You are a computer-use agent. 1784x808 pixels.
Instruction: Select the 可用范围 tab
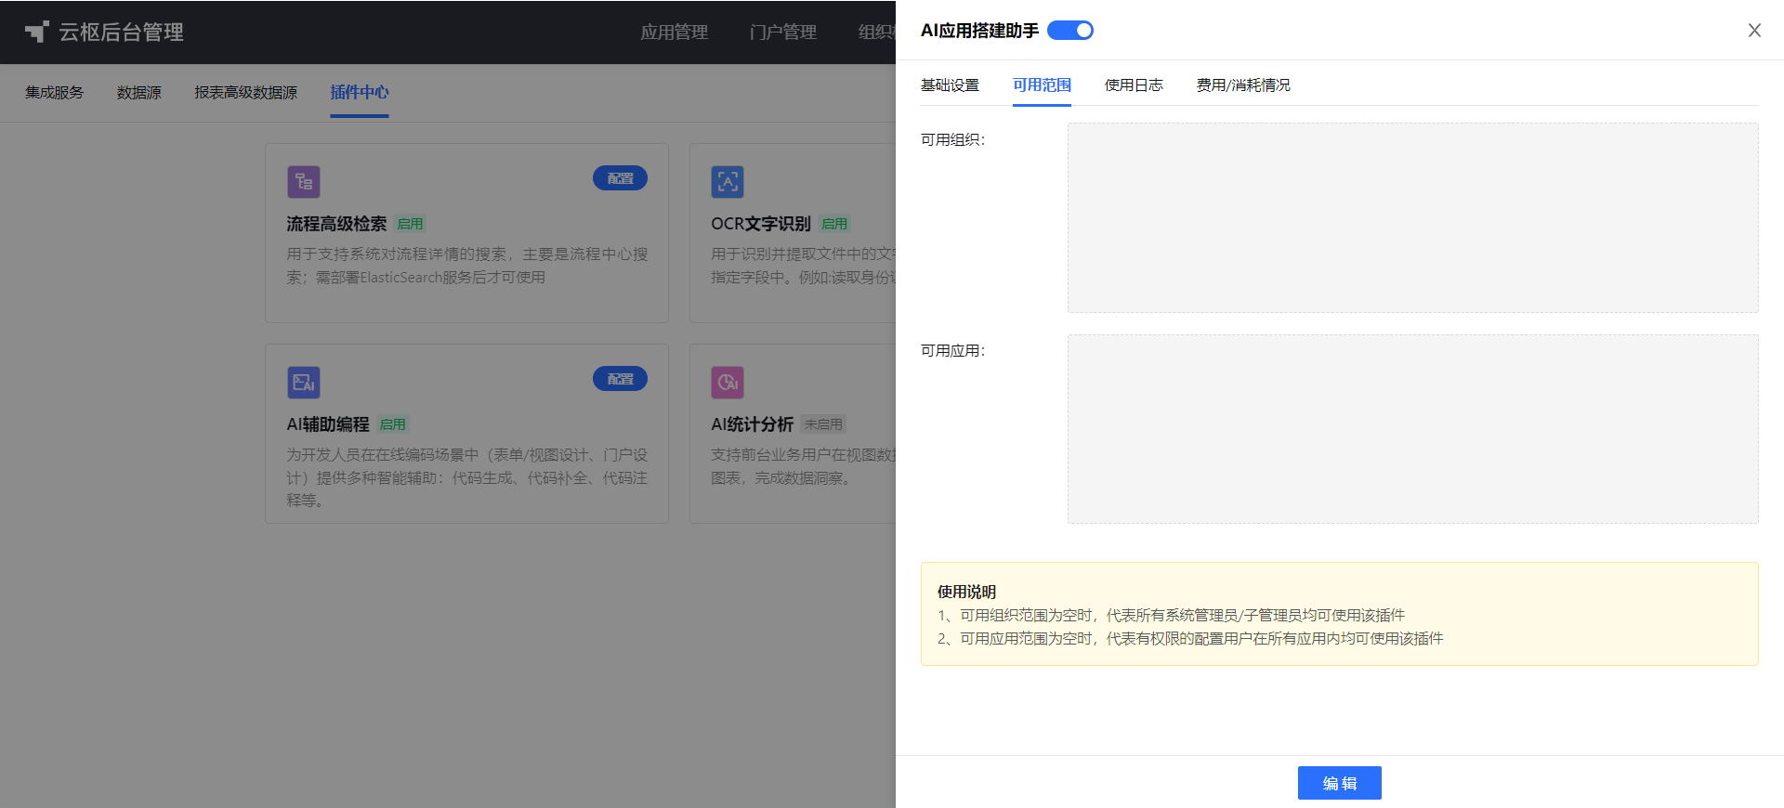pyautogui.click(x=1042, y=85)
